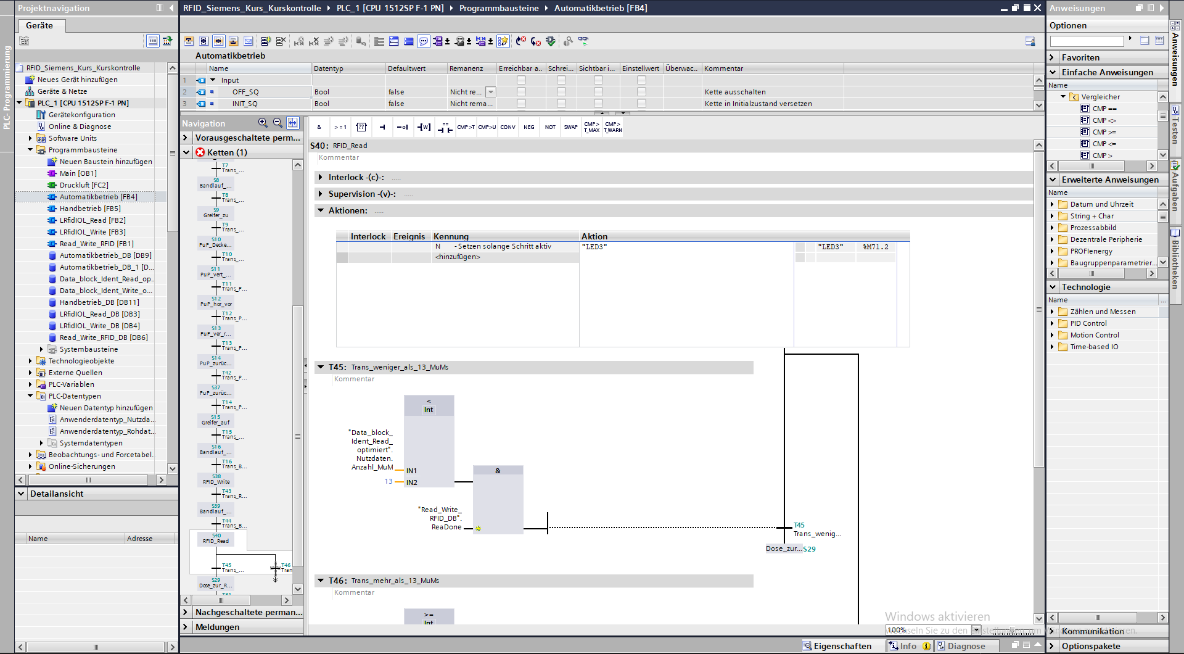
Task: Toggle 'Erreichbar' checkbox for OFF_SQ row
Action: click(x=521, y=92)
